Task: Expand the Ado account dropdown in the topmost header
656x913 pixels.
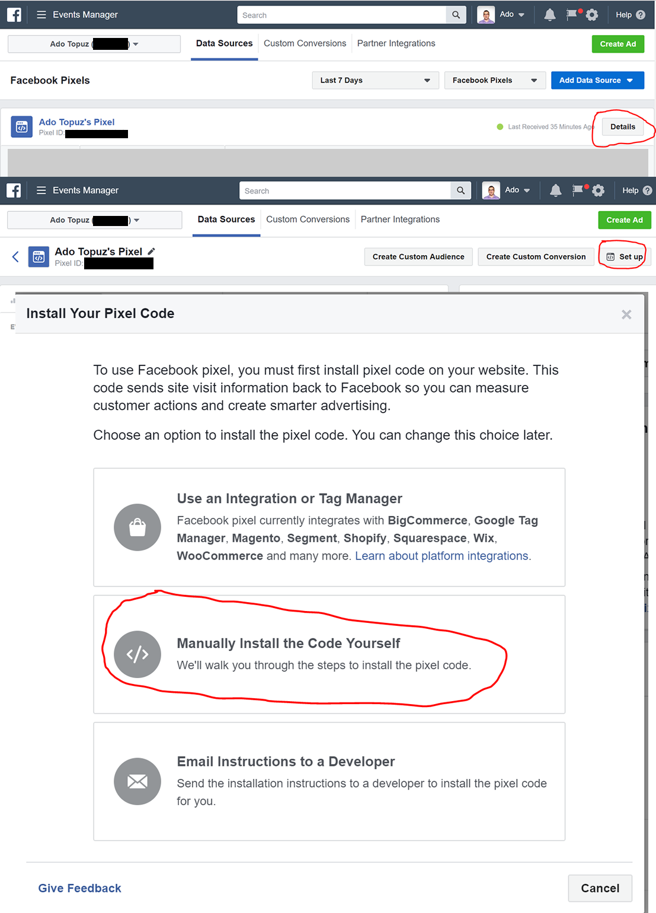Action: pyautogui.click(x=521, y=15)
